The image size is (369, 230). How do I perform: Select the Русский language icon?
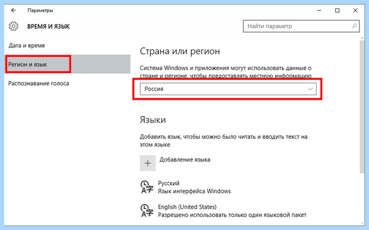click(x=147, y=187)
